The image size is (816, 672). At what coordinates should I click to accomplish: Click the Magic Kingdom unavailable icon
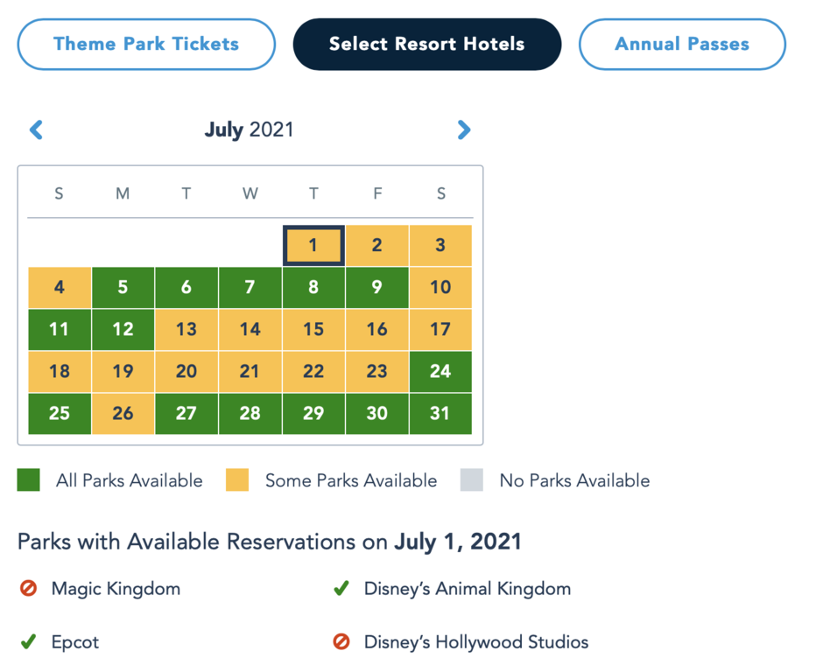[28, 588]
